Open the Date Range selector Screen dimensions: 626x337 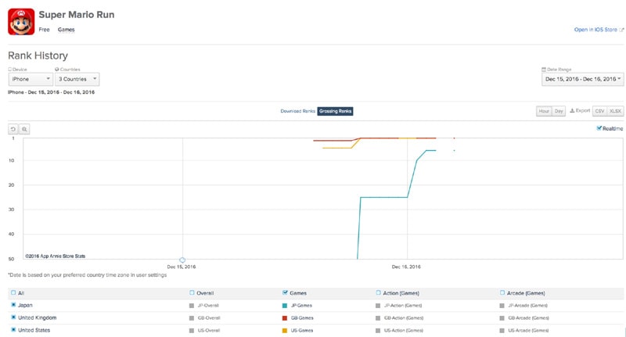(582, 79)
